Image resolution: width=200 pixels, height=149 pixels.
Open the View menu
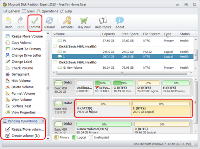click(28, 11)
